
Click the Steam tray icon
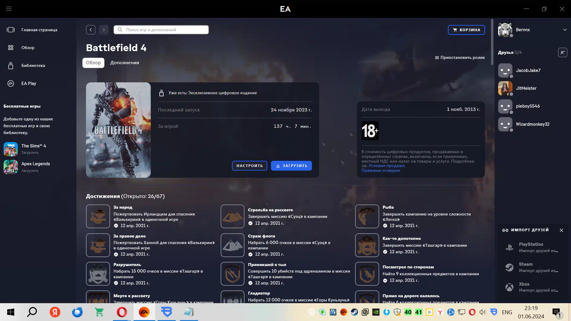click(354, 312)
